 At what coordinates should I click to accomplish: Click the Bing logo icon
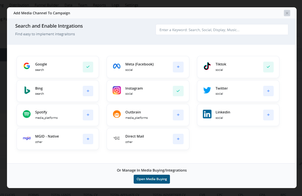[x=27, y=90]
